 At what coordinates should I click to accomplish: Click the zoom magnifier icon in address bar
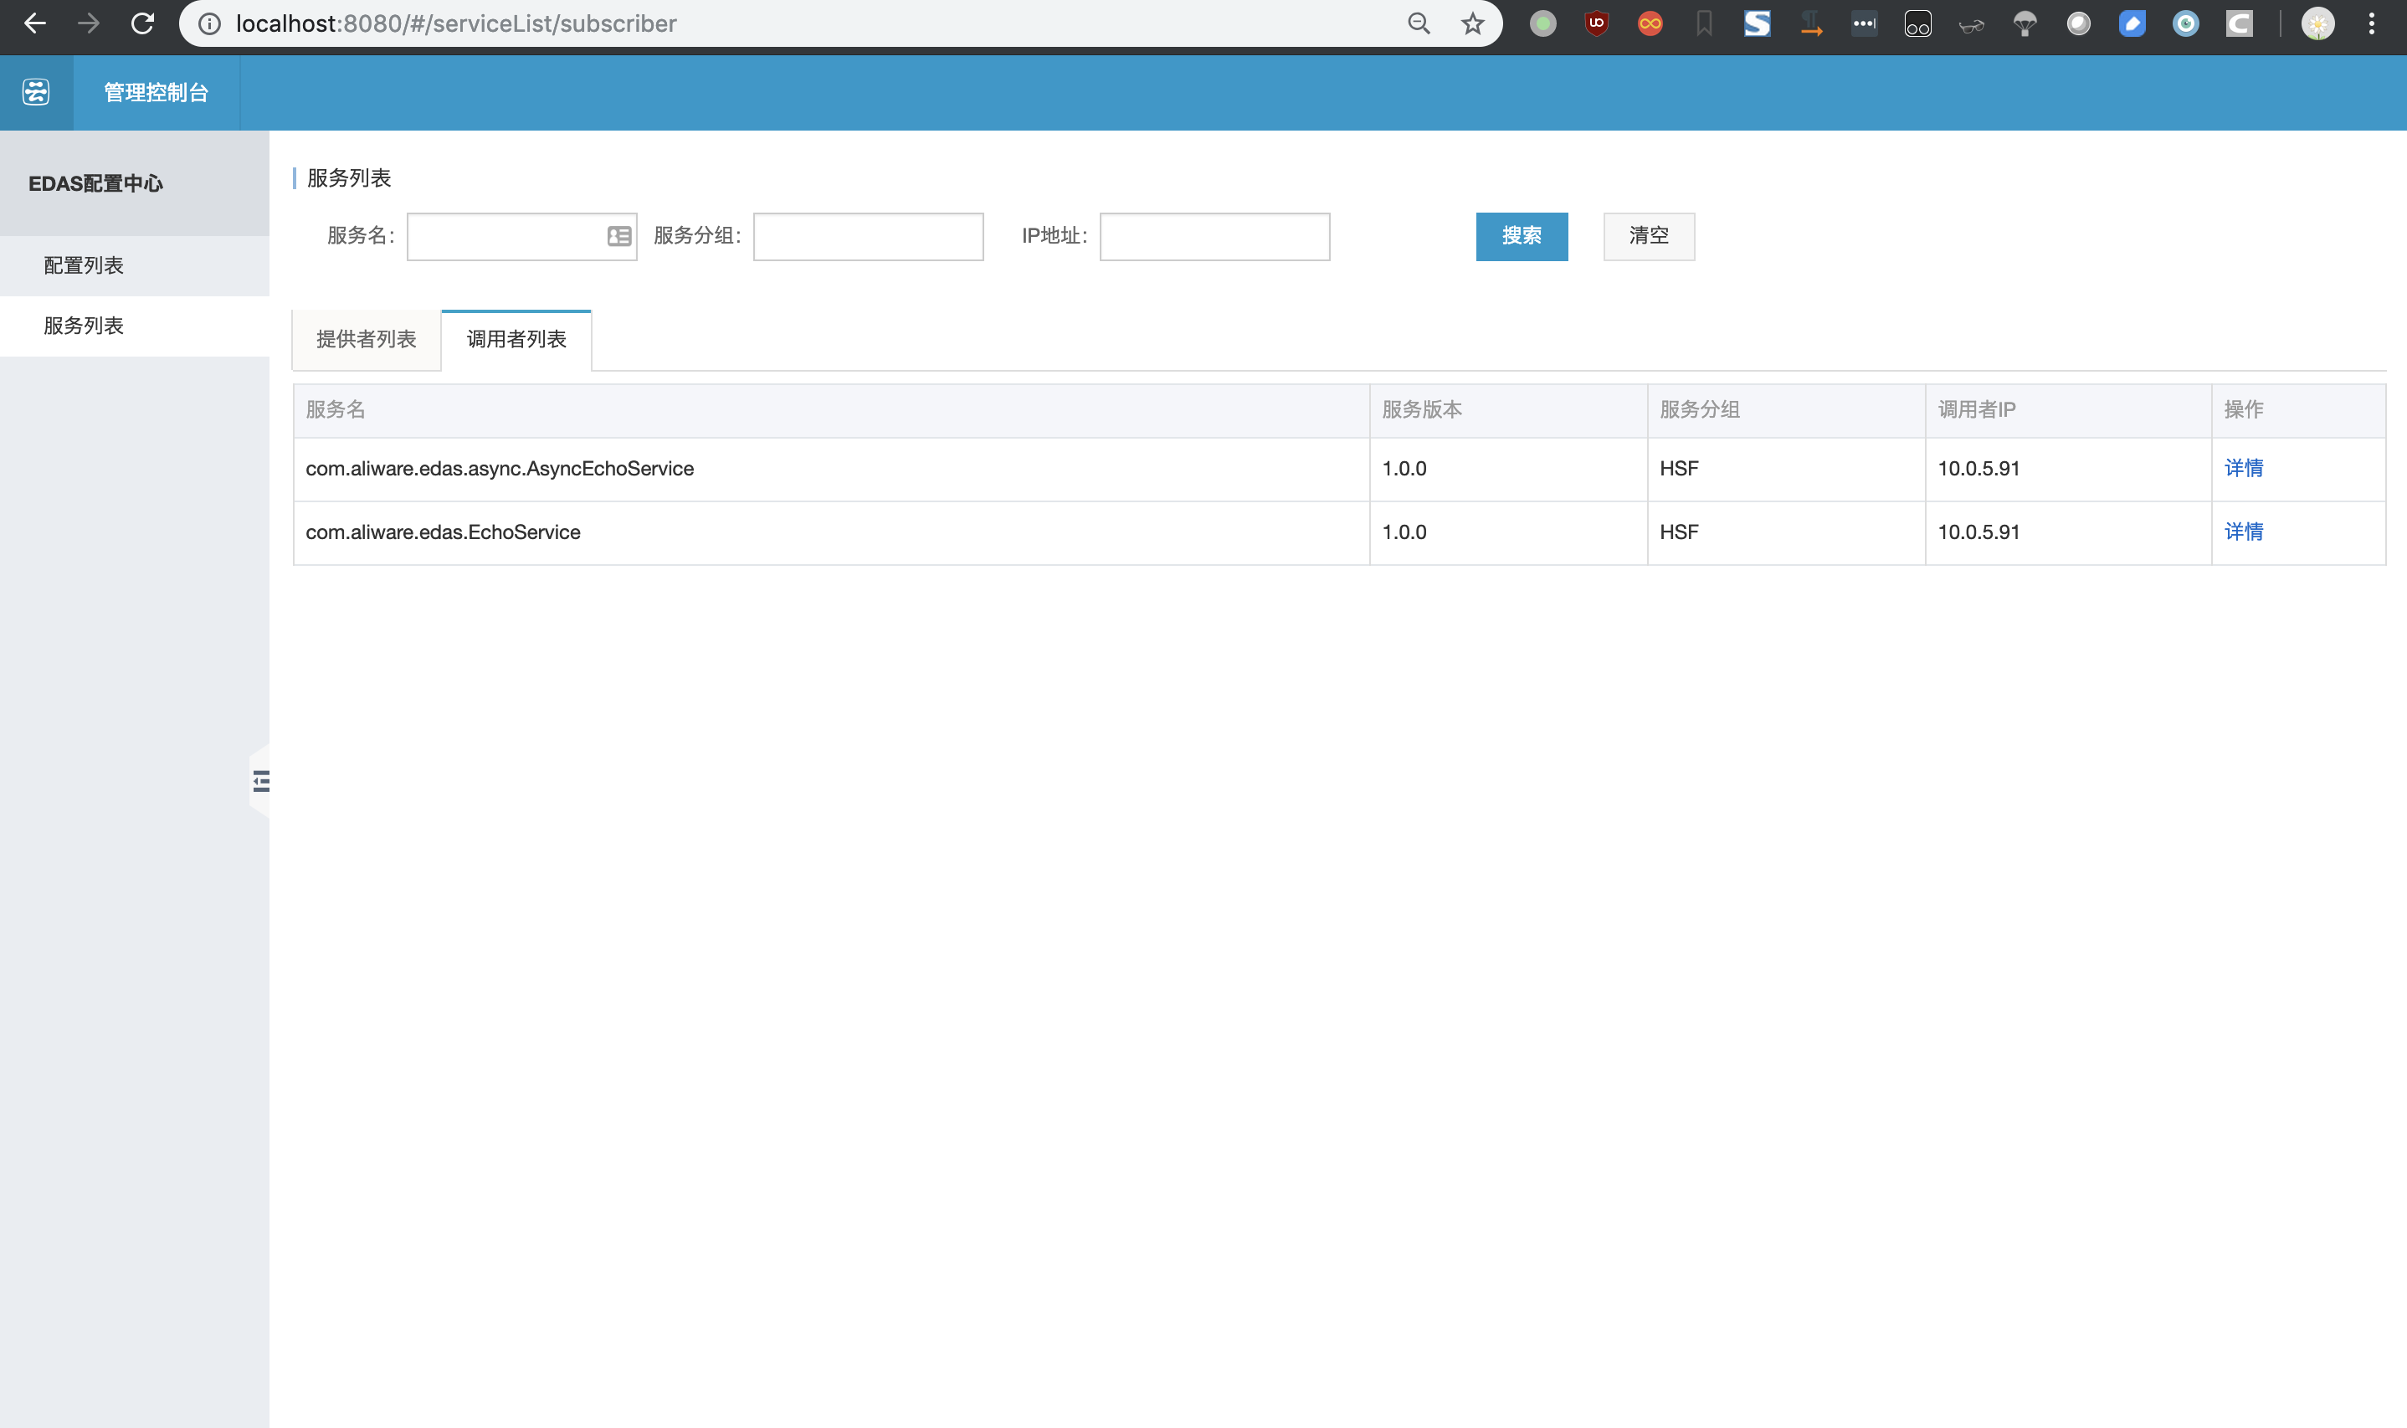tap(1418, 23)
